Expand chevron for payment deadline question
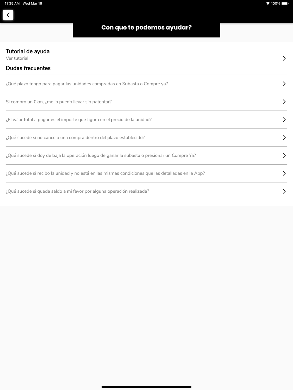The image size is (293, 390). tap(284, 84)
